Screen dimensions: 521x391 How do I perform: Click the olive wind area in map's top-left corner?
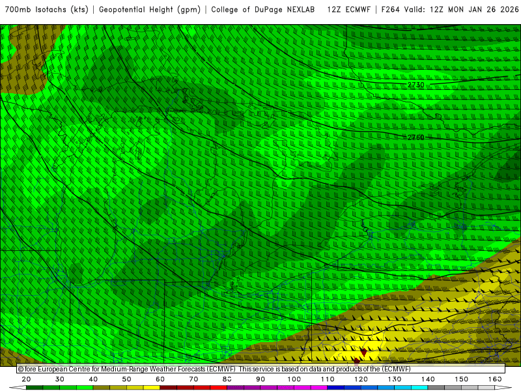coord(27,61)
